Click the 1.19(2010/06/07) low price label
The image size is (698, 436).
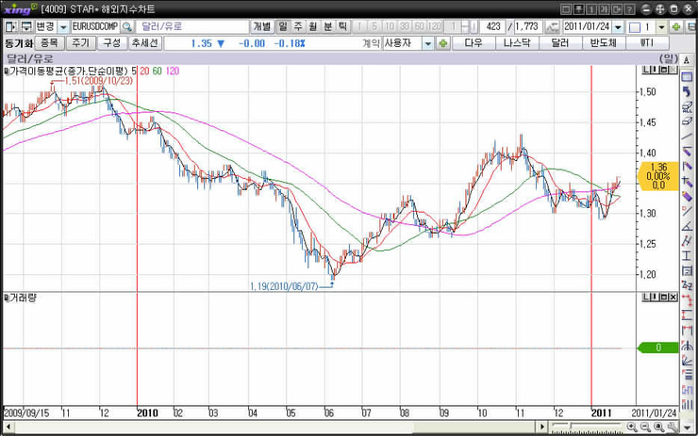coord(284,286)
